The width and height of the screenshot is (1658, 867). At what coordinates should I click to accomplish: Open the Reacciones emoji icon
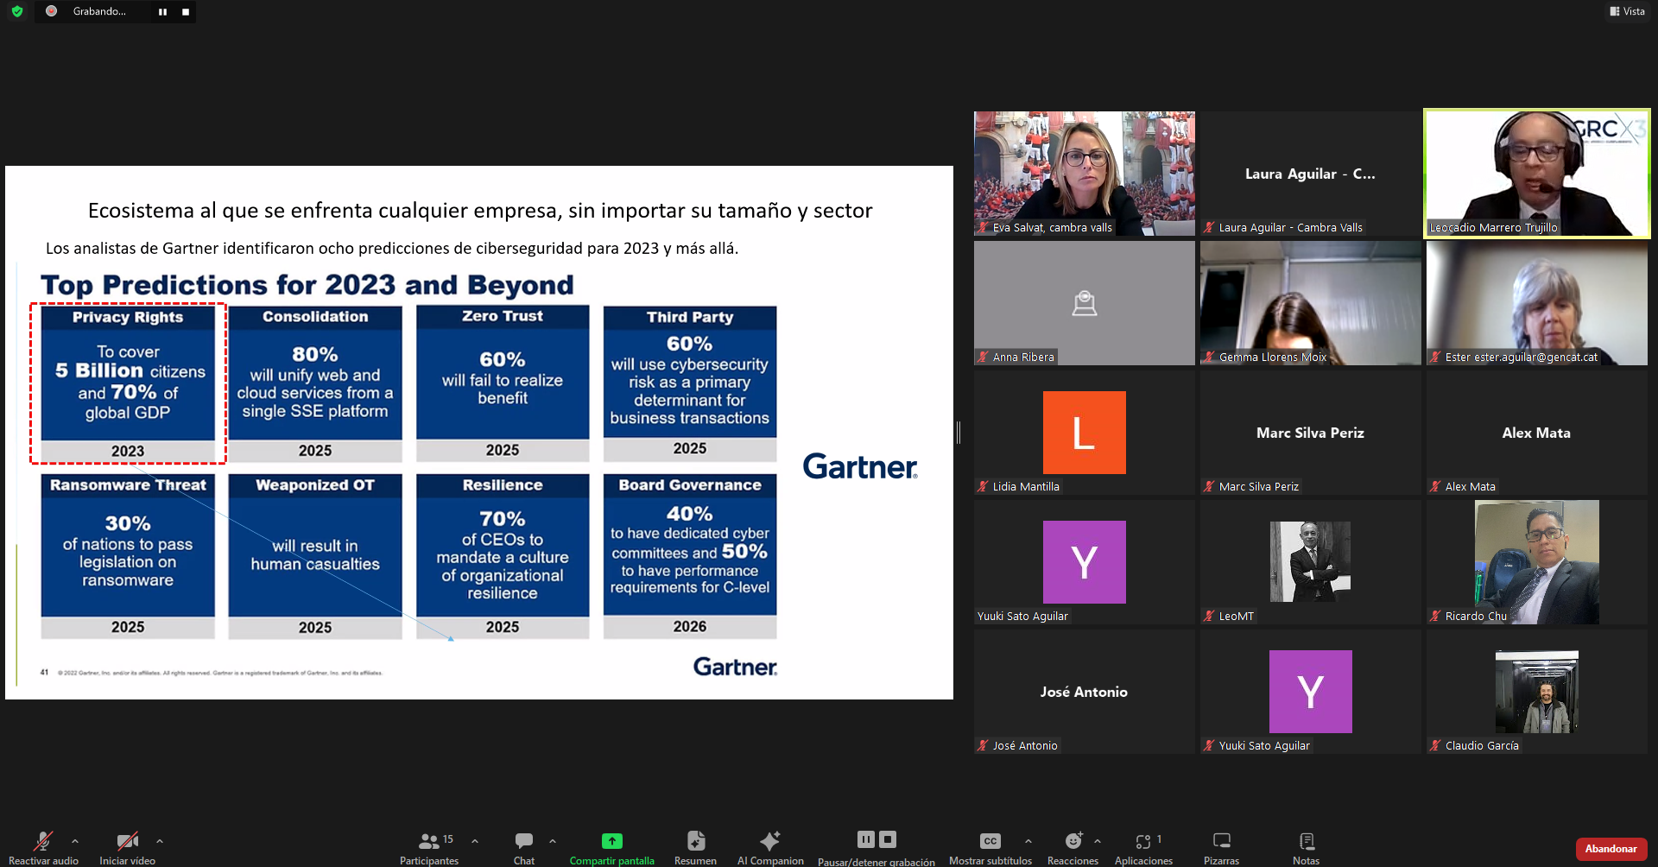[1073, 841]
